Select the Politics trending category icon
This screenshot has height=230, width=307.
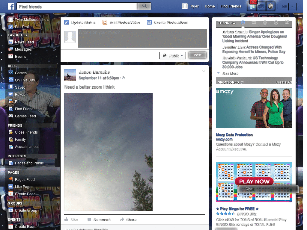click(x=254, y=22)
